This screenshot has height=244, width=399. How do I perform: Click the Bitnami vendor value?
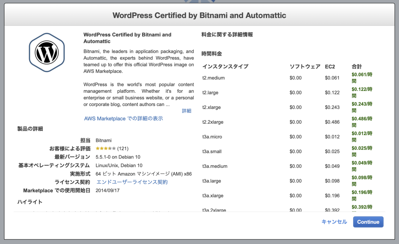103,140
